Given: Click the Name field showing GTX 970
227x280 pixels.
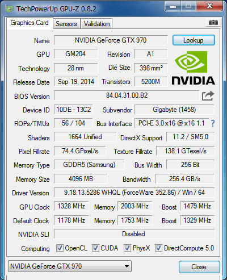Looking at the screenshot, I should pyautogui.click(x=111, y=40).
